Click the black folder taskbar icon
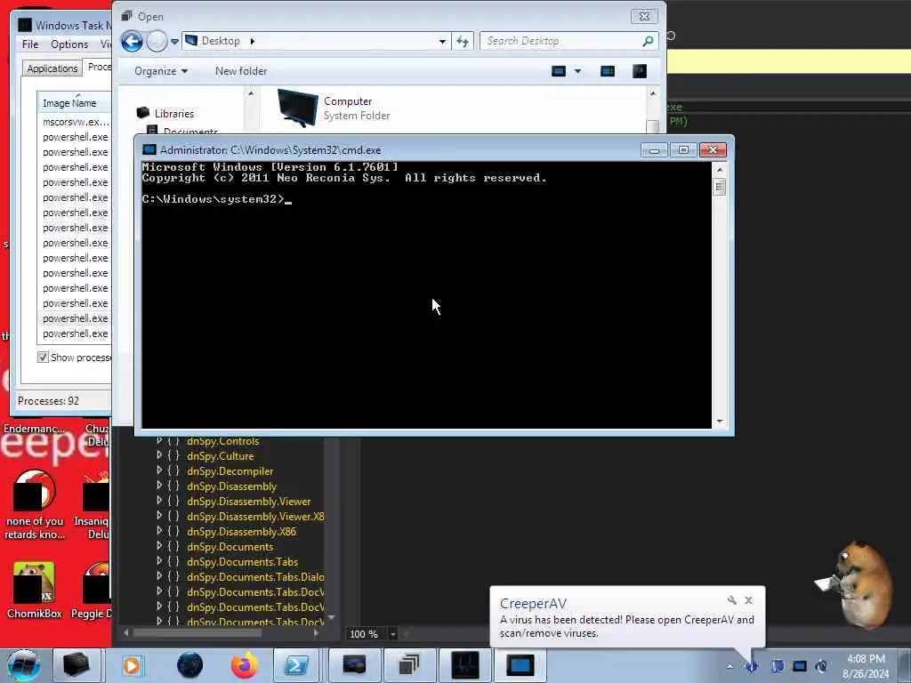This screenshot has width=911, height=683. 77,665
